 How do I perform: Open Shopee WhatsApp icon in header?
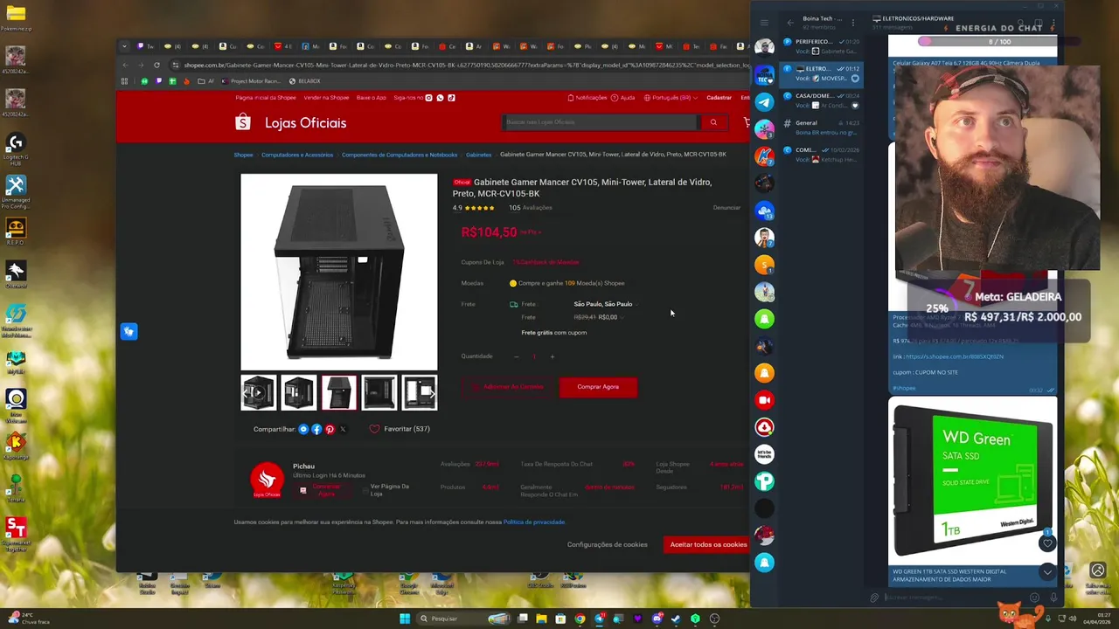pos(440,98)
